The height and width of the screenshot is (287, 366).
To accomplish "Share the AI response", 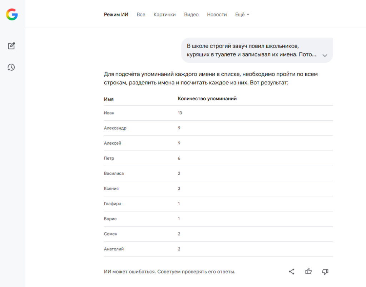I will [x=292, y=272].
